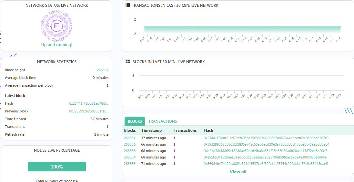
Task: Click the Average block time 0 minutes value
Action: (x=100, y=78)
